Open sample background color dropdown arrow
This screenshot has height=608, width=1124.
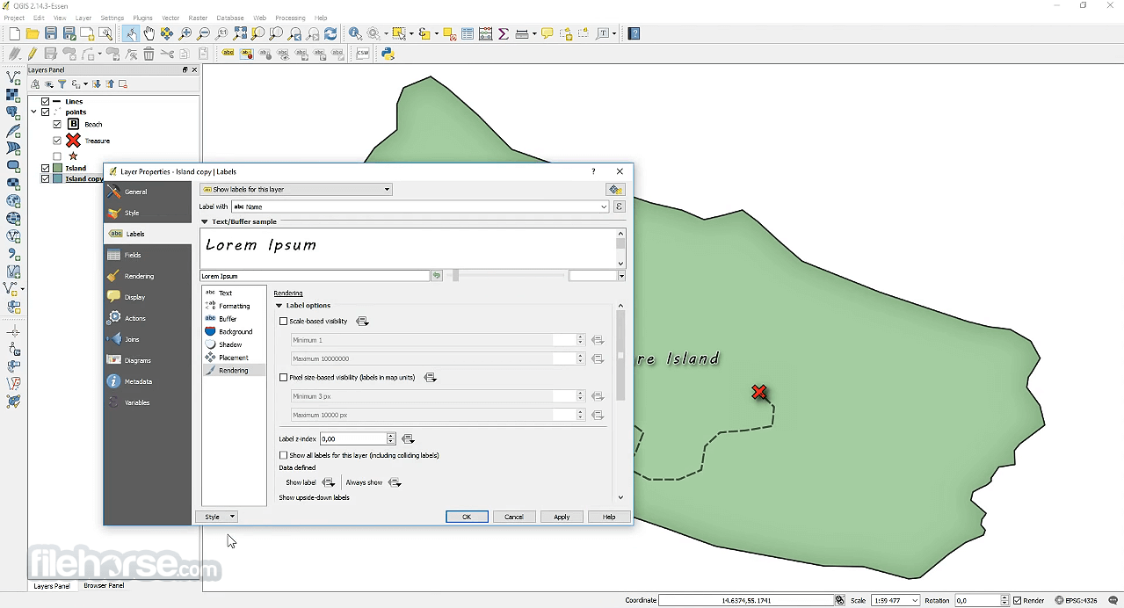click(x=621, y=276)
